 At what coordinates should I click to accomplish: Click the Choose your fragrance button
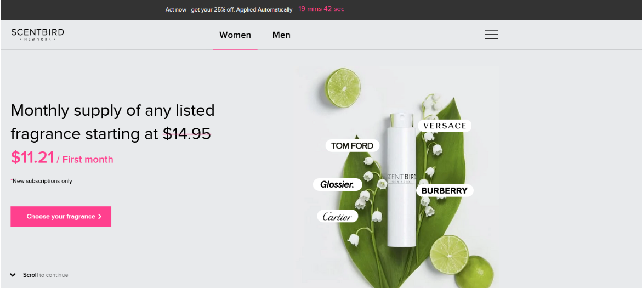(61, 216)
